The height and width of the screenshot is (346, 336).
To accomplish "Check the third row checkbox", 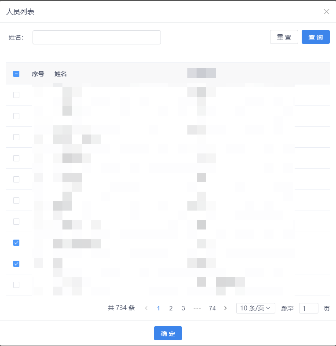I will click(x=16, y=137).
